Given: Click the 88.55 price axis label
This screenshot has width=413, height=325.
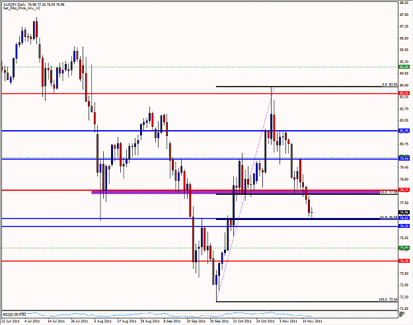Looking at the screenshot, I should [404, 3].
